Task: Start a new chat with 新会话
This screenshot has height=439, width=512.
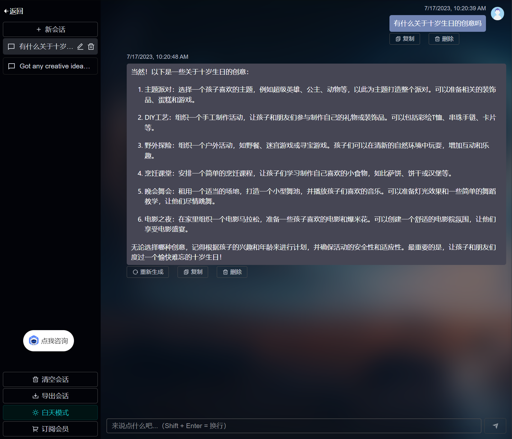Action: (x=50, y=30)
